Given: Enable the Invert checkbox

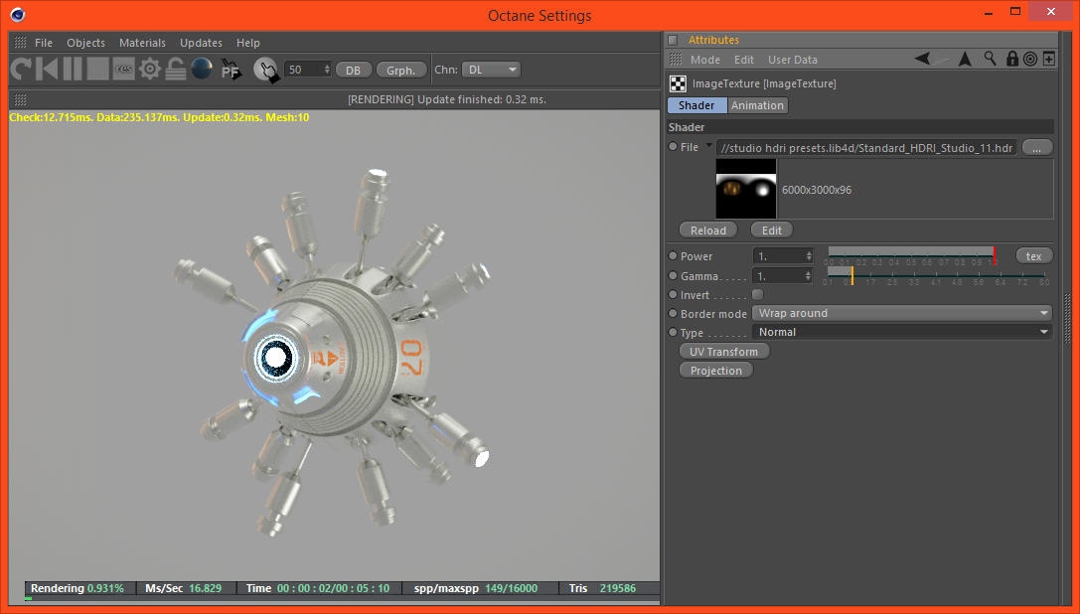Looking at the screenshot, I should (x=758, y=294).
